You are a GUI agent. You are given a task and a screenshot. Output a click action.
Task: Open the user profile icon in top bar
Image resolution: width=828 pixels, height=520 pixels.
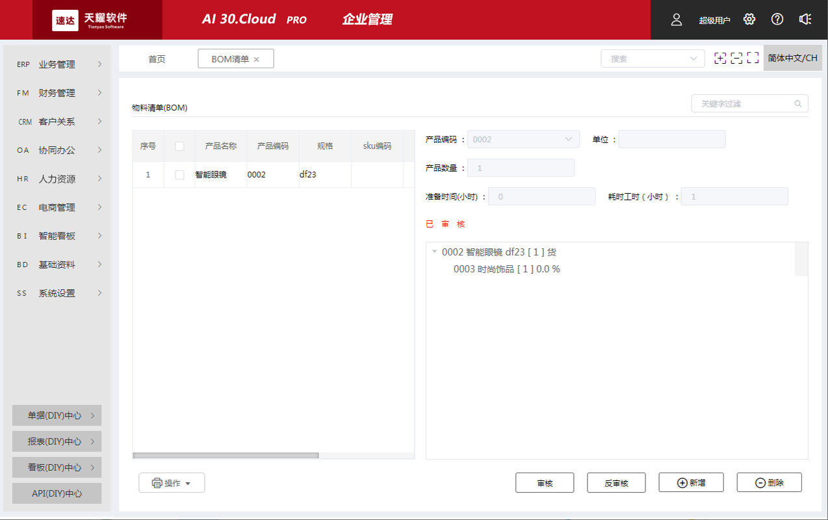tap(676, 19)
